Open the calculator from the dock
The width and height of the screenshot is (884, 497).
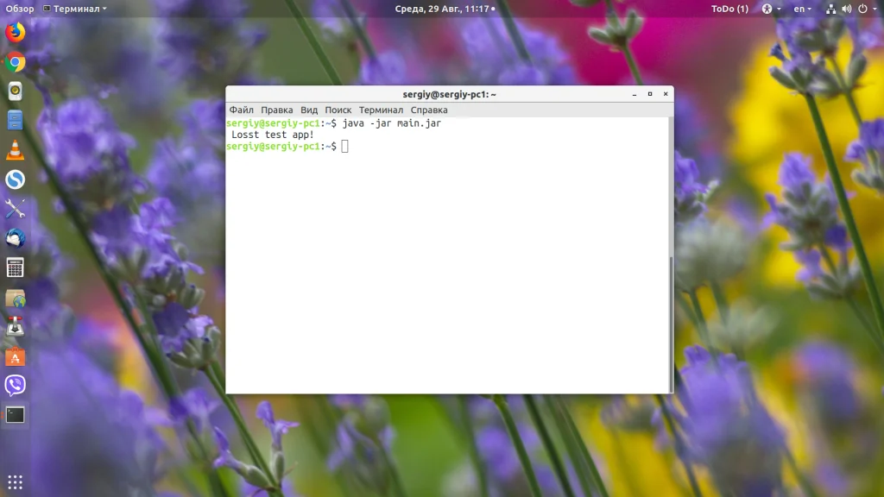[x=16, y=267]
